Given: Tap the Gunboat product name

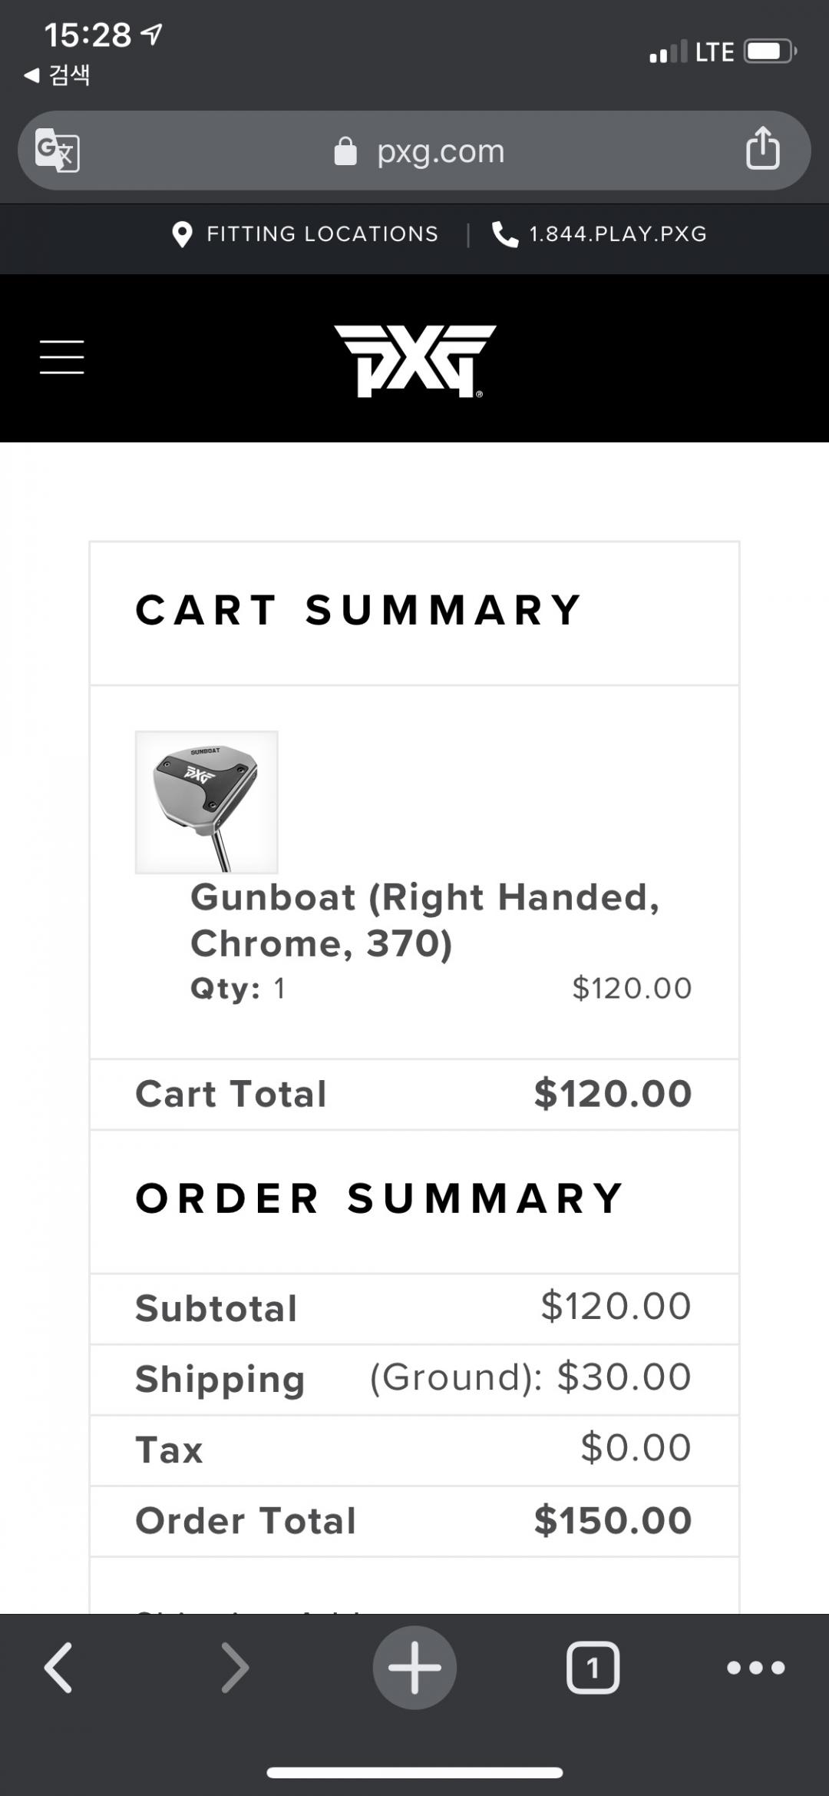Looking at the screenshot, I should [x=424, y=920].
